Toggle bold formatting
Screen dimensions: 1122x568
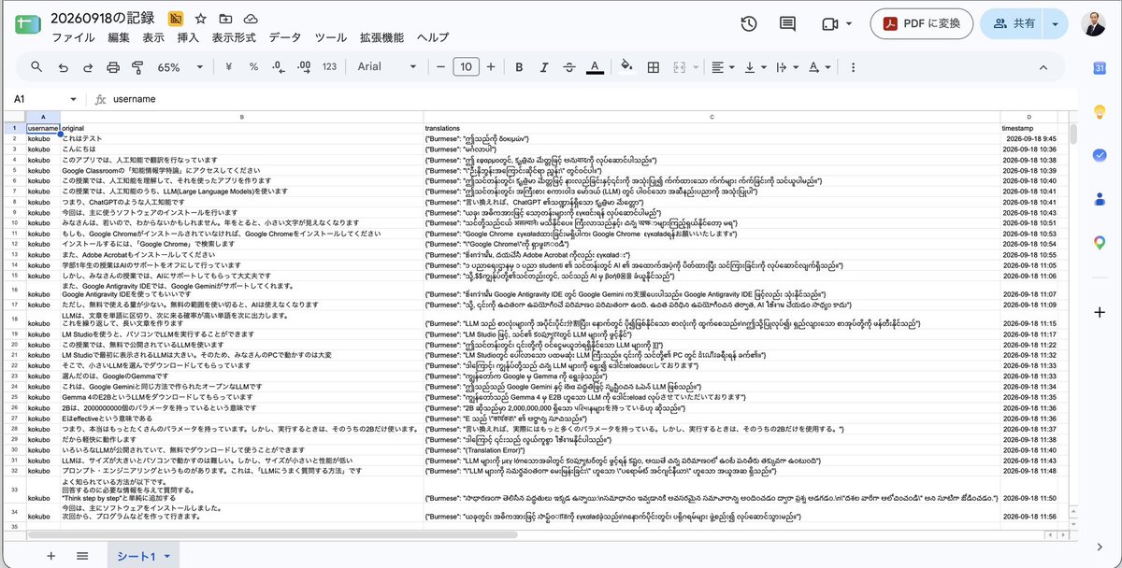tap(518, 66)
